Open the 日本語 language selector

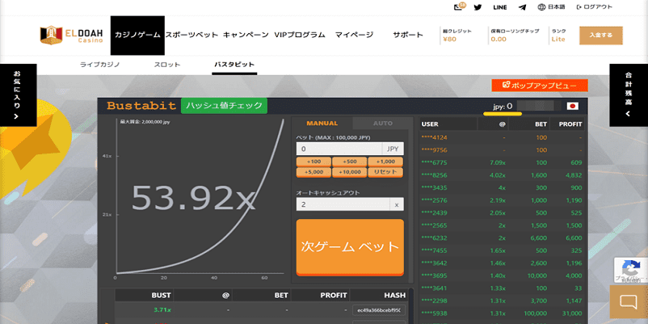click(x=551, y=7)
